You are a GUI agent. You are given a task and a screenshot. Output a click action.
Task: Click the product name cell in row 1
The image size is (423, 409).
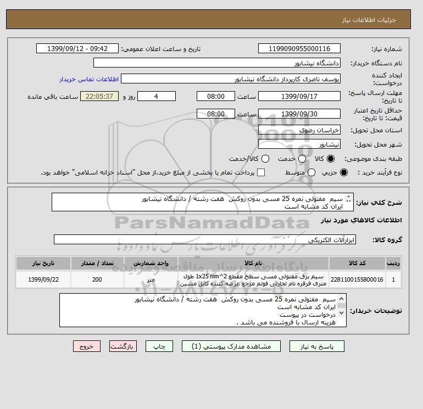[253, 279]
